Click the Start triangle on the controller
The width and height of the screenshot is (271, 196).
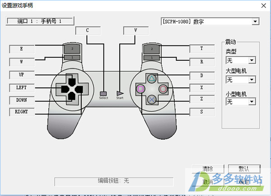click(120, 93)
